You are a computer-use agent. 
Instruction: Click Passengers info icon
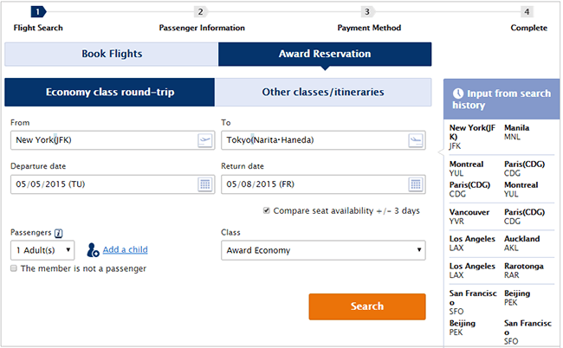(59, 233)
